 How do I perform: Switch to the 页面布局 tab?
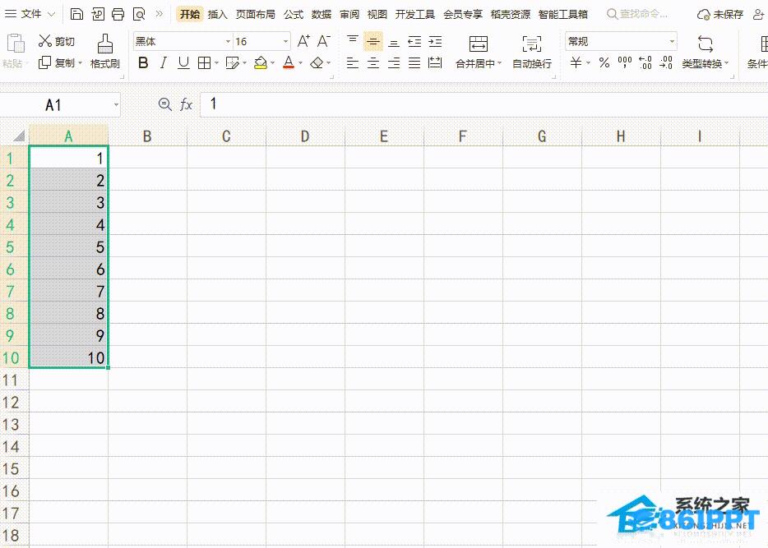tap(255, 14)
